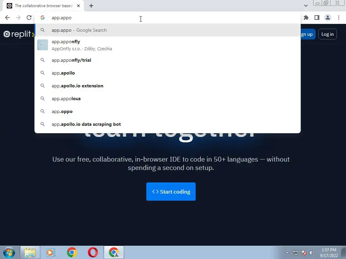Reload the page with refresh icon
The width and height of the screenshot is (346, 259).
point(29,18)
